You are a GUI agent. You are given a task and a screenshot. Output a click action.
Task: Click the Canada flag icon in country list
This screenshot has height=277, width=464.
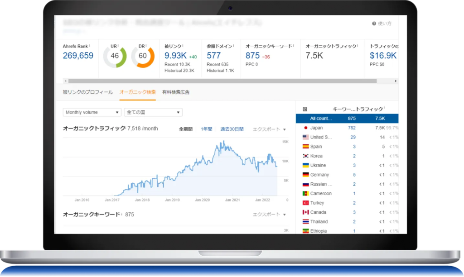point(305,212)
